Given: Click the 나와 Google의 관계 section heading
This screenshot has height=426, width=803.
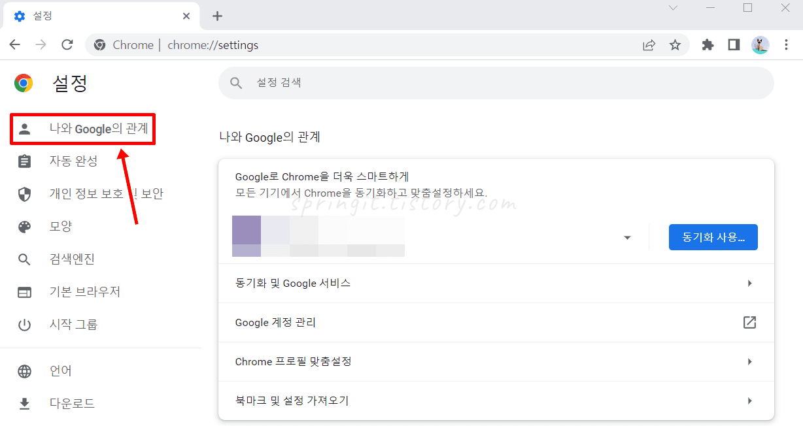Looking at the screenshot, I should [269, 137].
